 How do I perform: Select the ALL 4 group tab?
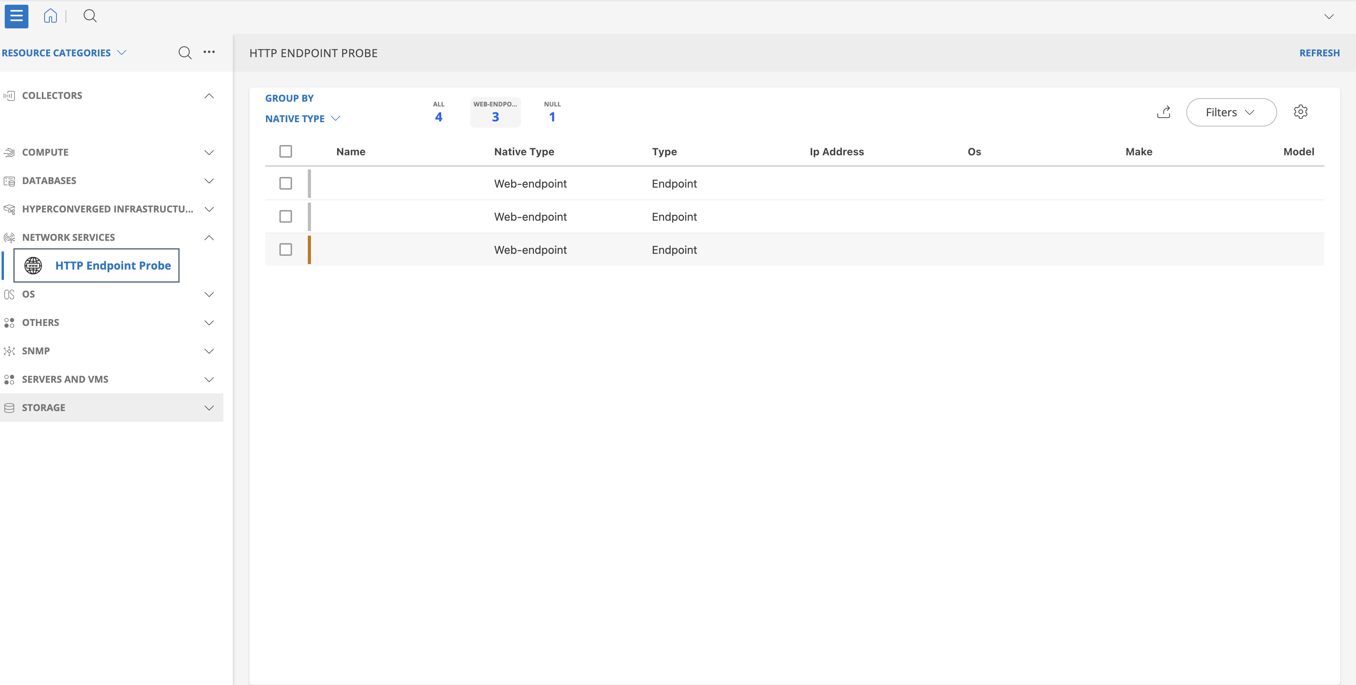[438, 112]
